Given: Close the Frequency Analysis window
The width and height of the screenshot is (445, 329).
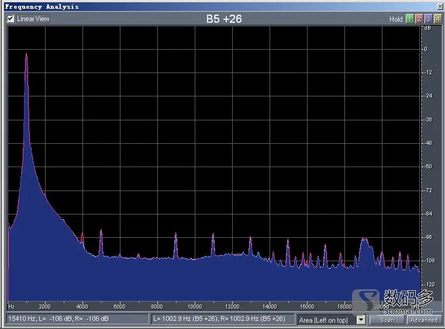Looking at the screenshot, I should click(440, 6).
